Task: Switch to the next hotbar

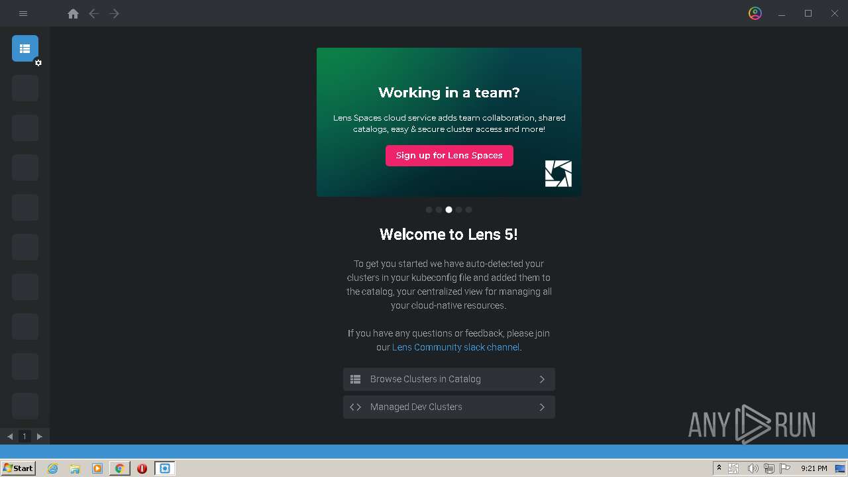Action: 40,436
